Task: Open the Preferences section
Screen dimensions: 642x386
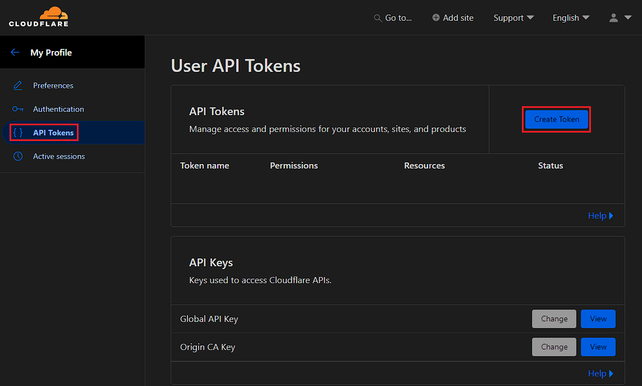Action: 53,85
